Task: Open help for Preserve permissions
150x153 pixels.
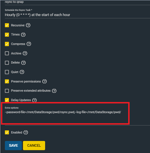Action: [45, 81]
